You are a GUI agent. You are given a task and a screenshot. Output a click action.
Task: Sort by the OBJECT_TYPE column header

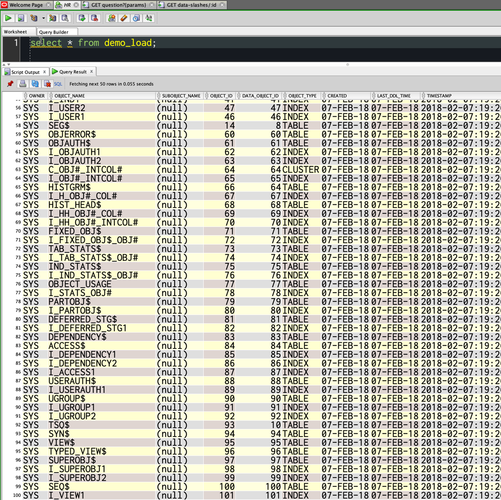coord(302,96)
